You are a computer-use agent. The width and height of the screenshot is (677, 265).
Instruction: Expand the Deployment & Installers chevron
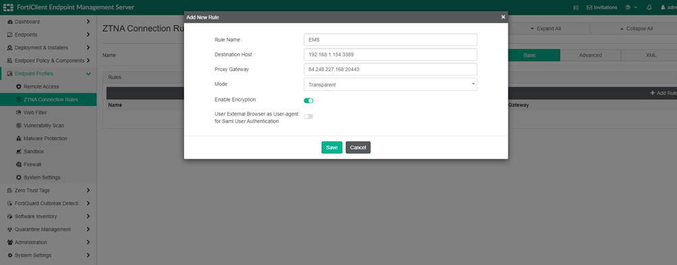[88, 47]
